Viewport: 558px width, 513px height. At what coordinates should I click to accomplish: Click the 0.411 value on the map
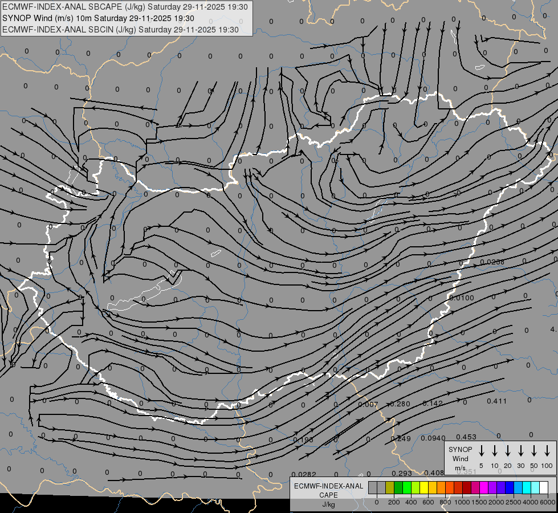click(x=497, y=401)
